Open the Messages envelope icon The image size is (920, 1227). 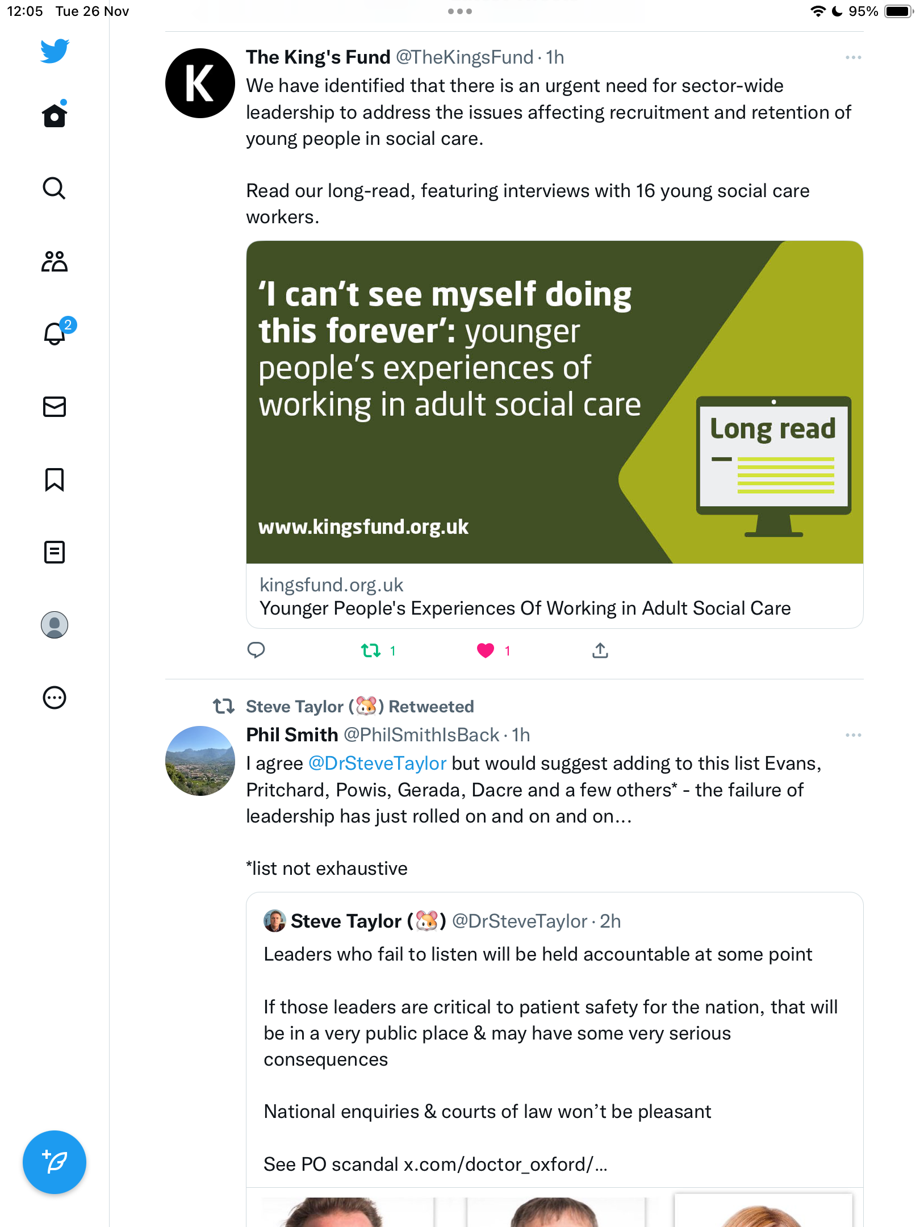pyautogui.click(x=55, y=407)
